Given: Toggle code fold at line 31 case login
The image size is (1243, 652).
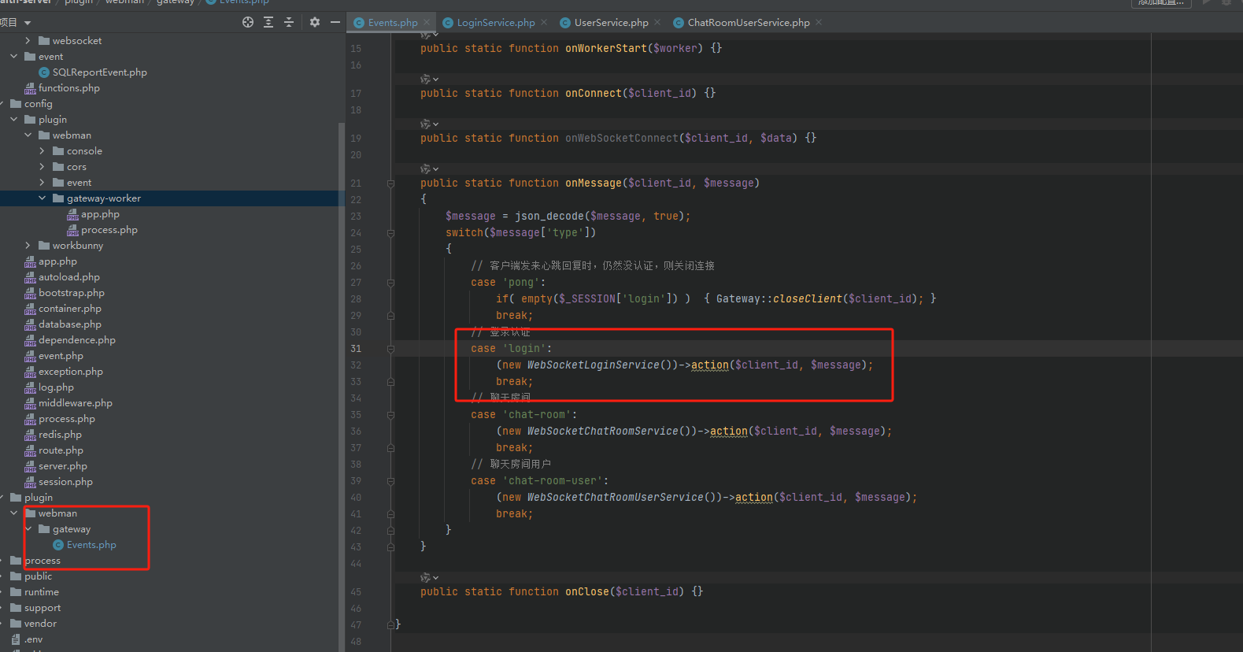Looking at the screenshot, I should click(390, 349).
